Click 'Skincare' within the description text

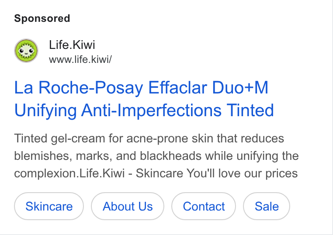pos(159,173)
